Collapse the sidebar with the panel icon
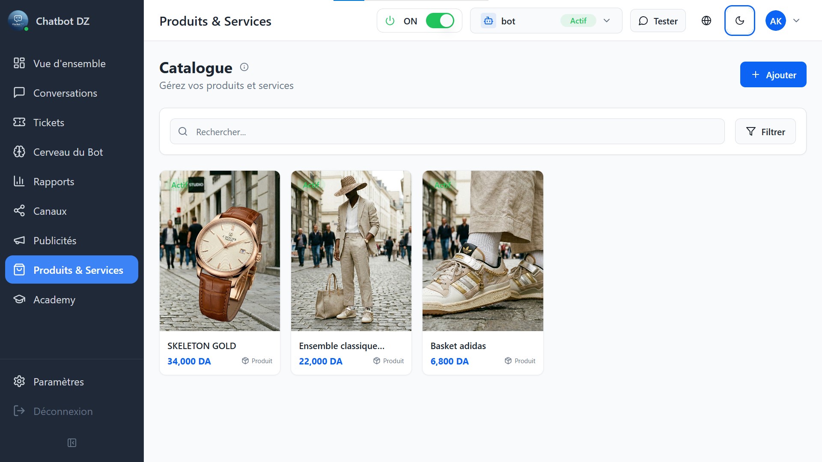The height and width of the screenshot is (462, 822). [x=72, y=443]
